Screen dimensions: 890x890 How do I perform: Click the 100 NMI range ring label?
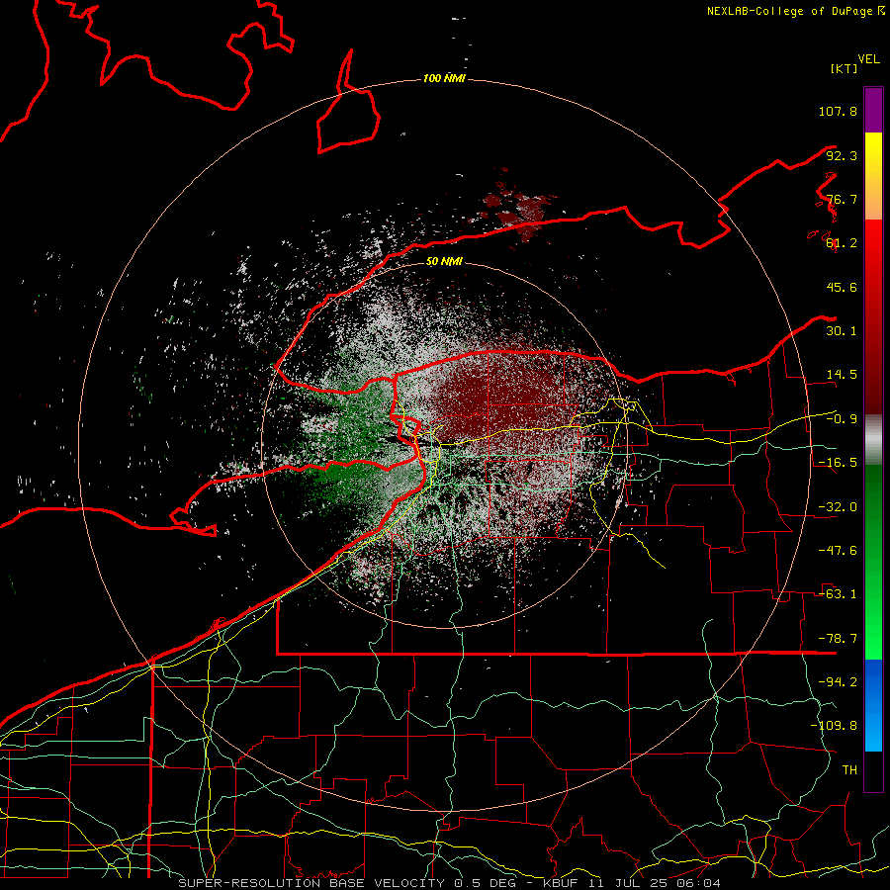(444, 78)
